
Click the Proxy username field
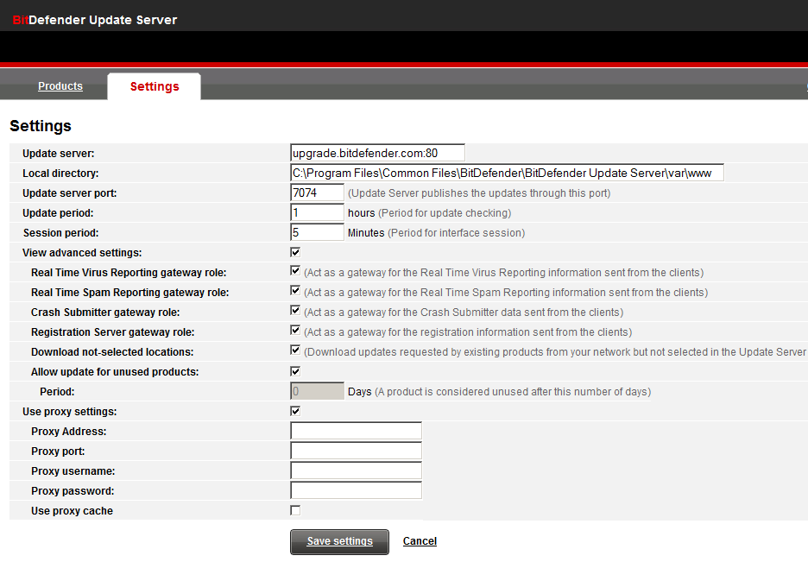(356, 470)
